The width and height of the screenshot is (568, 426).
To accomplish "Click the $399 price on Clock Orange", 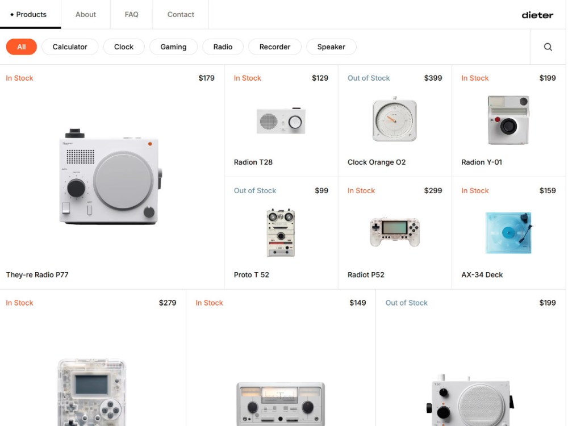I will pos(433,78).
